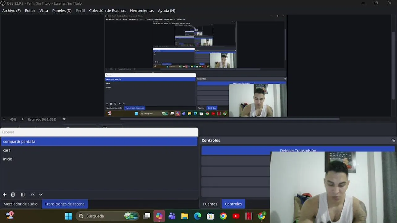Open the Netflix app from the taskbar
This screenshot has width=397, height=223.
tap(249, 216)
